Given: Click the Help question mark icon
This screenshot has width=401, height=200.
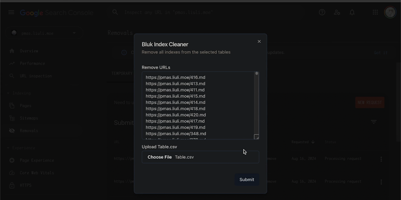Looking at the screenshot, I should [x=322, y=12].
